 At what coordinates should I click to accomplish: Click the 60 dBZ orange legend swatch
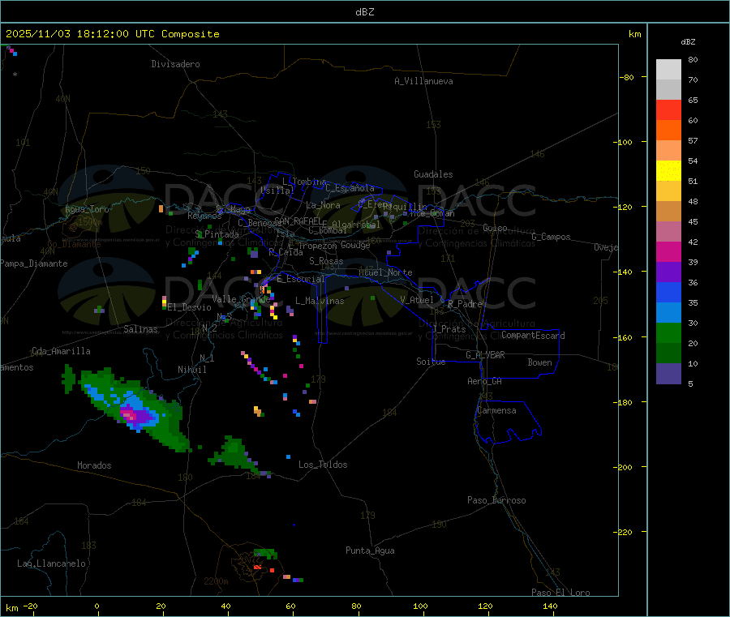pos(668,131)
